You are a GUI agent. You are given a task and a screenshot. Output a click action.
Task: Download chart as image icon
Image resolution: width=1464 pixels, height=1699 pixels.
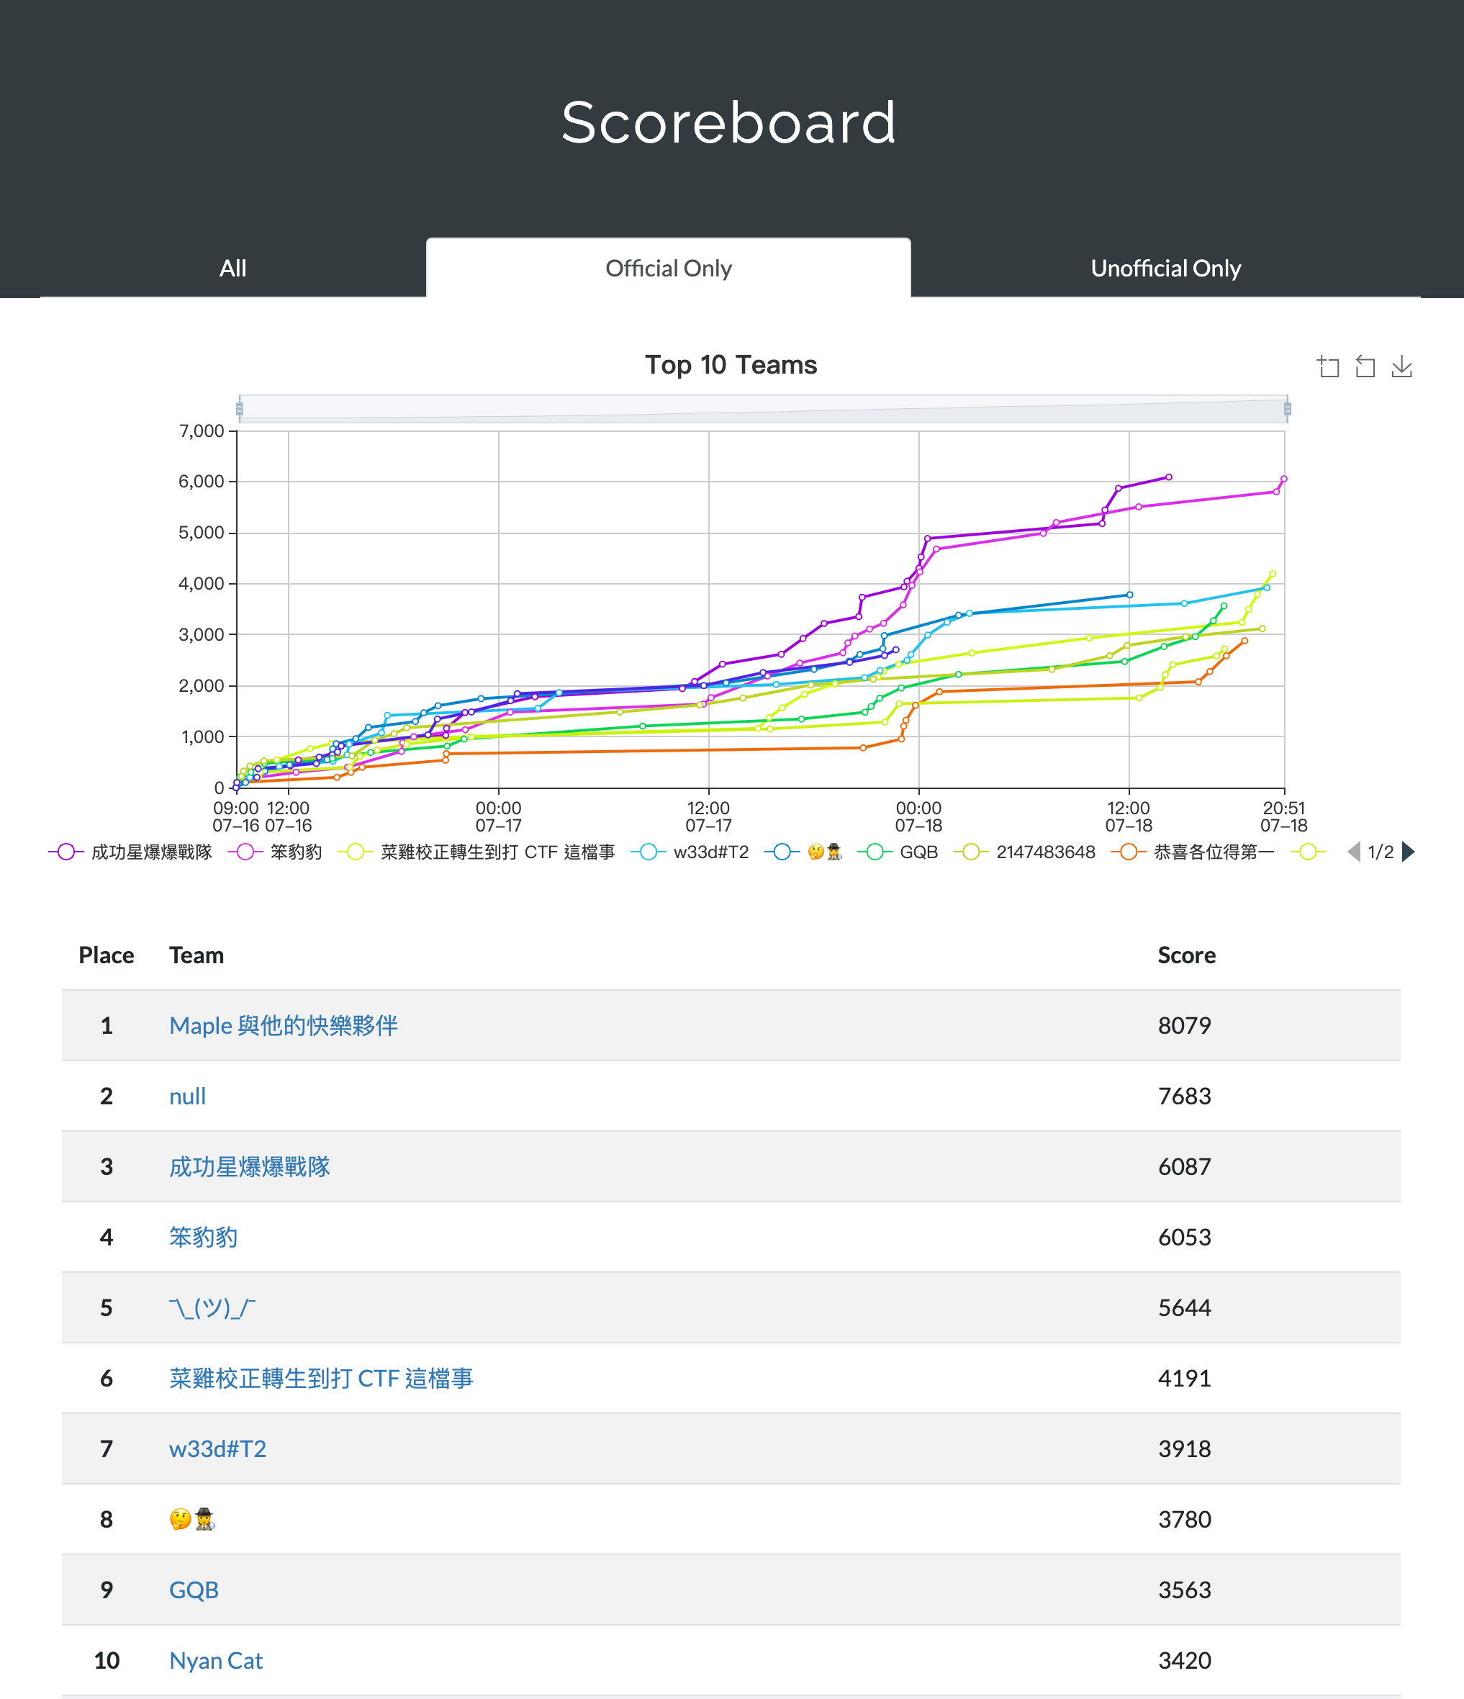[x=1401, y=366]
